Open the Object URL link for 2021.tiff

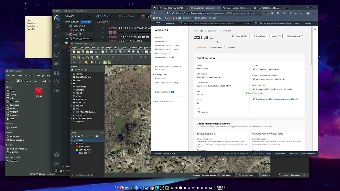(277, 99)
